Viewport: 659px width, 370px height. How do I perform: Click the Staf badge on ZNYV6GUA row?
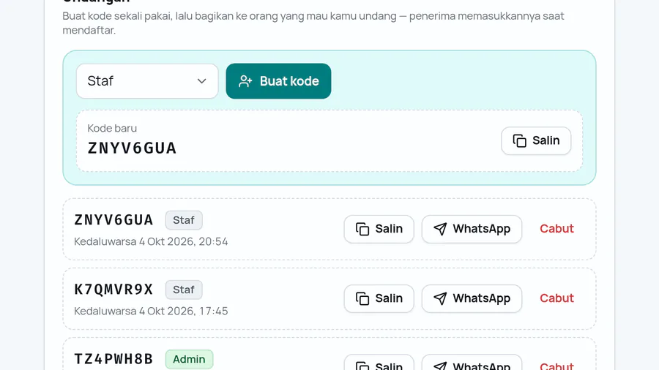(184, 220)
